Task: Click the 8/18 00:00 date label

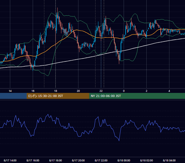Action: [124, 160]
